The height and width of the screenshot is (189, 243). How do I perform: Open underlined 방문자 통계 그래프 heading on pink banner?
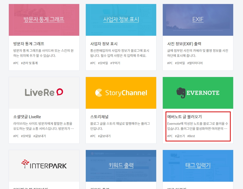point(44,19)
